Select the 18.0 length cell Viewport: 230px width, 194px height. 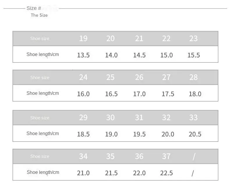195,94
